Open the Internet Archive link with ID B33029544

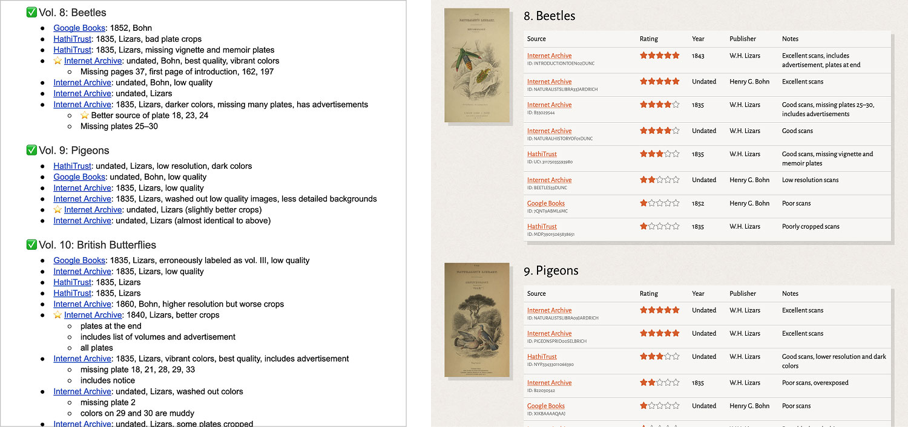(549, 105)
